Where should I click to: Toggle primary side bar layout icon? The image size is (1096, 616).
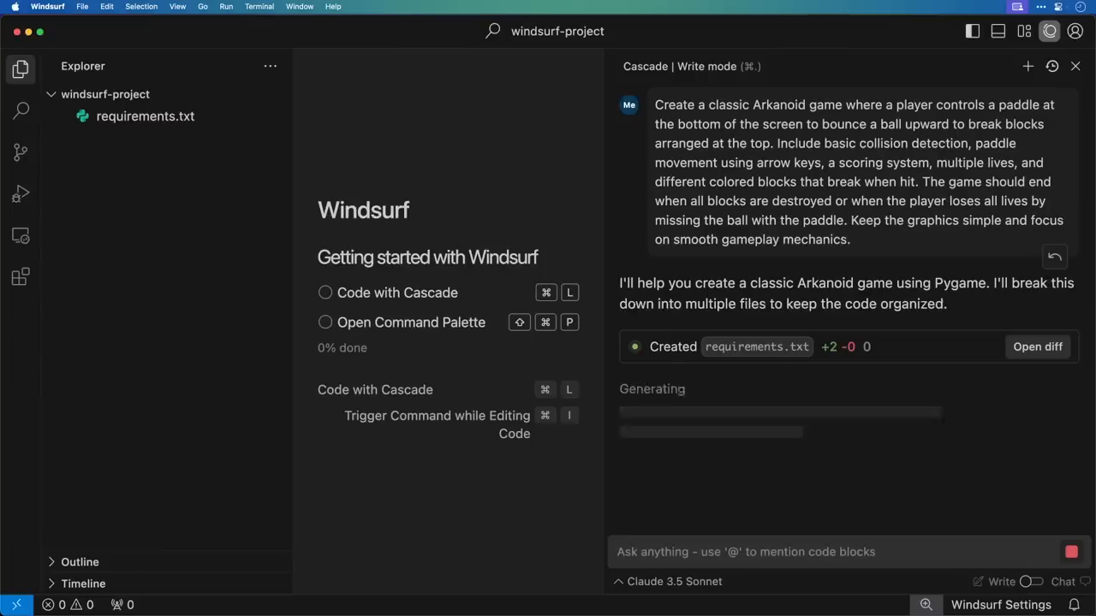973,31
